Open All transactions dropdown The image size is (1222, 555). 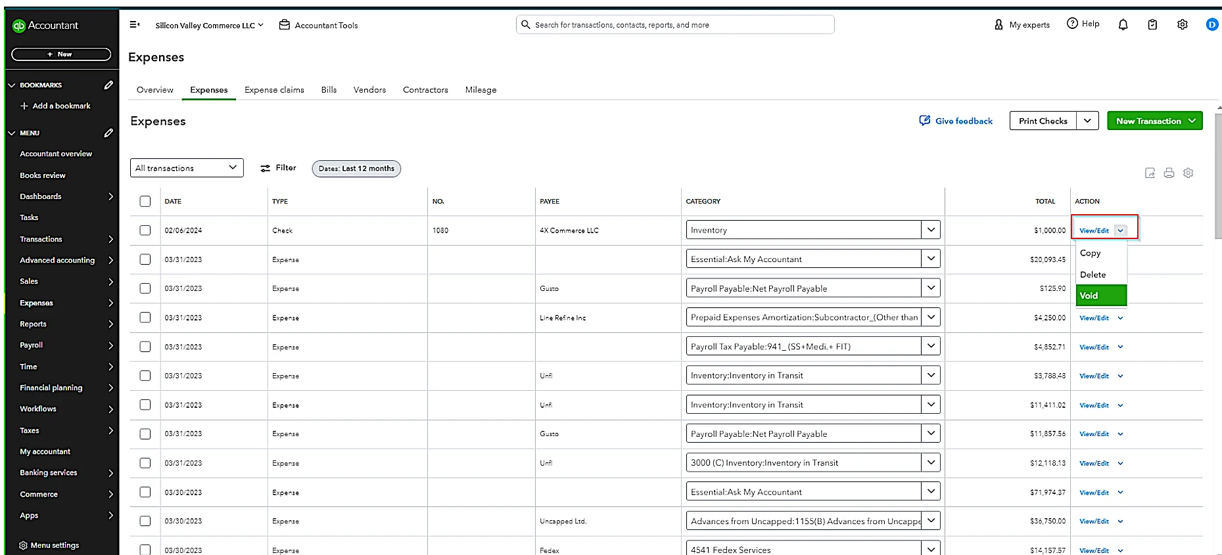click(187, 167)
